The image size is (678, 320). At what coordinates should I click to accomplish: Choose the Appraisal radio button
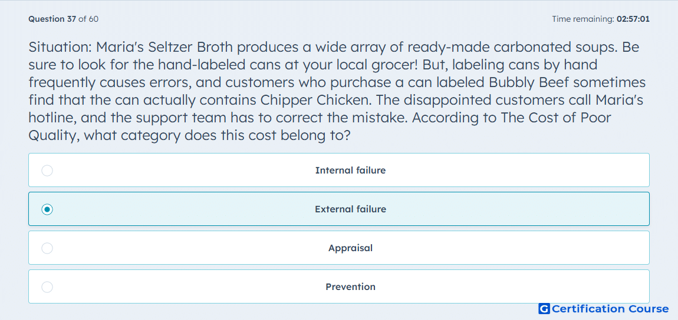tap(47, 248)
